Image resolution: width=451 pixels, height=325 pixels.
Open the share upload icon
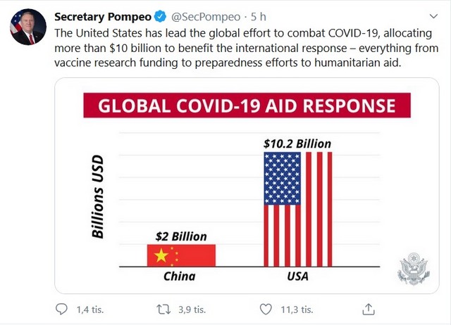(368, 310)
